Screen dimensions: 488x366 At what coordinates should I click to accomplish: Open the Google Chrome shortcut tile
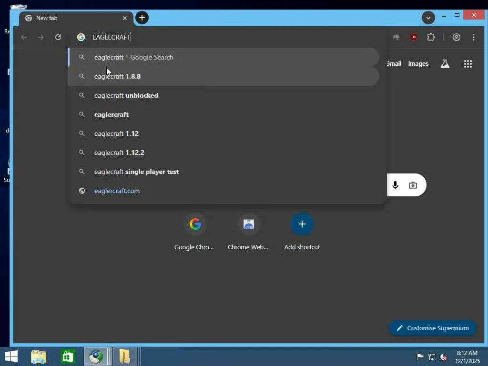194,232
